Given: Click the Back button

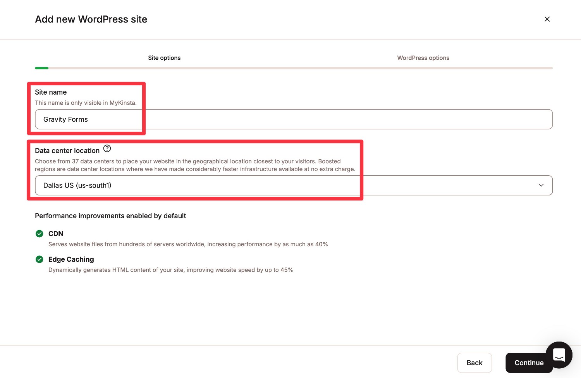Looking at the screenshot, I should (x=474, y=363).
